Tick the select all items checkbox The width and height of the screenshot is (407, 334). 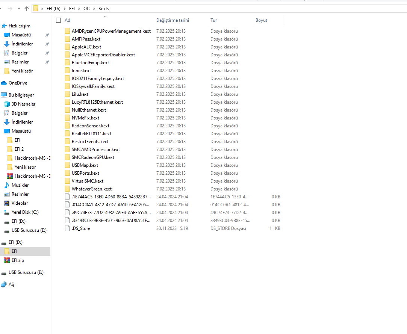click(x=58, y=20)
